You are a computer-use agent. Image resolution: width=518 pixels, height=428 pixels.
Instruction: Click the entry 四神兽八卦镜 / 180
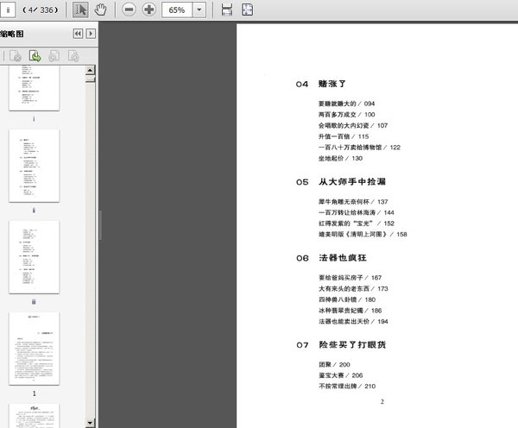pos(347,299)
